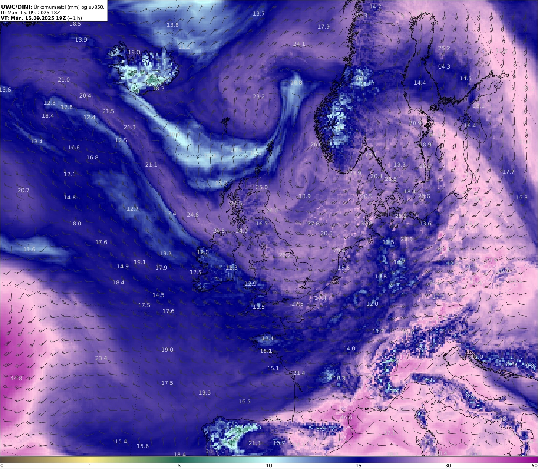Click the 5 tick on the color scale
The width and height of the screenshot is (538, 469).
(x=179, y=466)
